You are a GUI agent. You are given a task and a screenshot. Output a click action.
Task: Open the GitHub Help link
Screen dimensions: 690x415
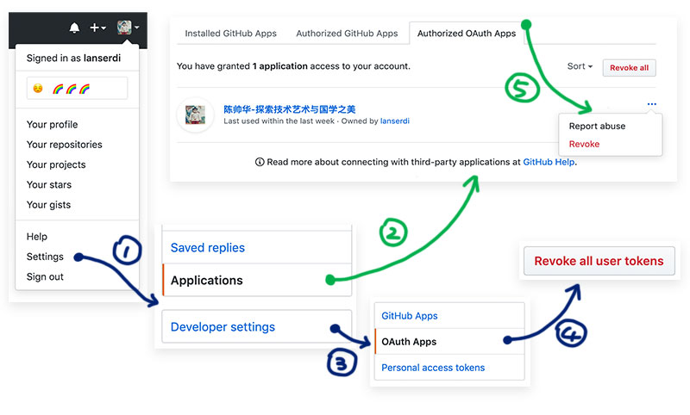point(549,162)
